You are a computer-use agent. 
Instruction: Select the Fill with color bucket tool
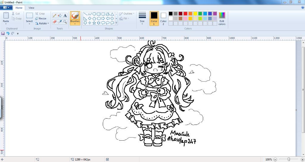[60, 16]
